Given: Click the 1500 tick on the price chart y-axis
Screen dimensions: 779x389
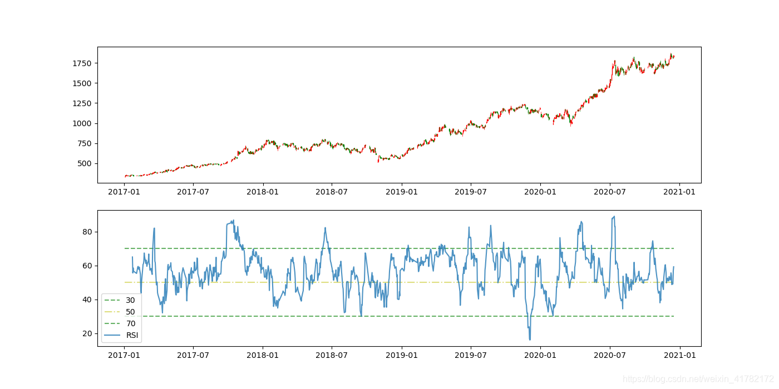Looking at the screenshot, I should [82, 83].
